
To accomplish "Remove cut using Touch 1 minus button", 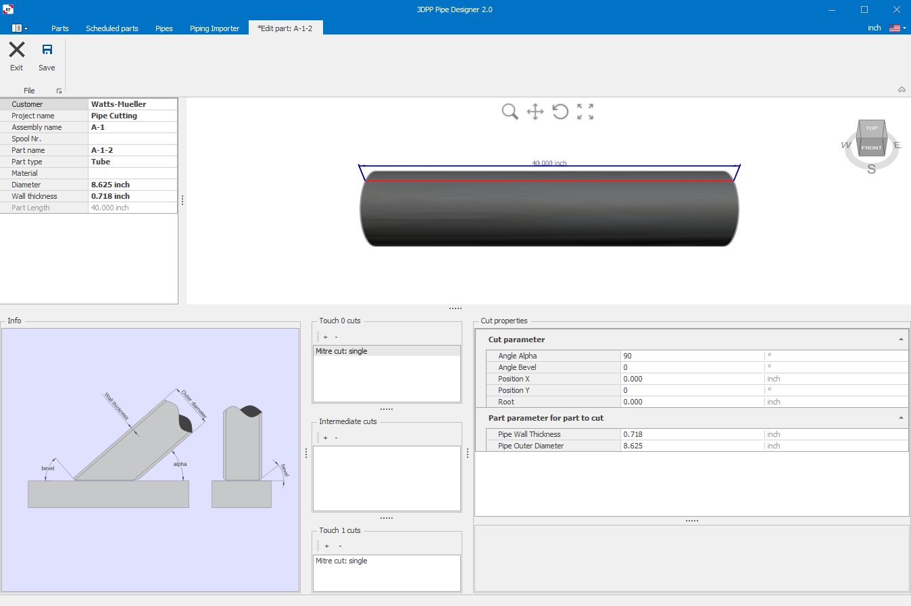I will 340,546.
